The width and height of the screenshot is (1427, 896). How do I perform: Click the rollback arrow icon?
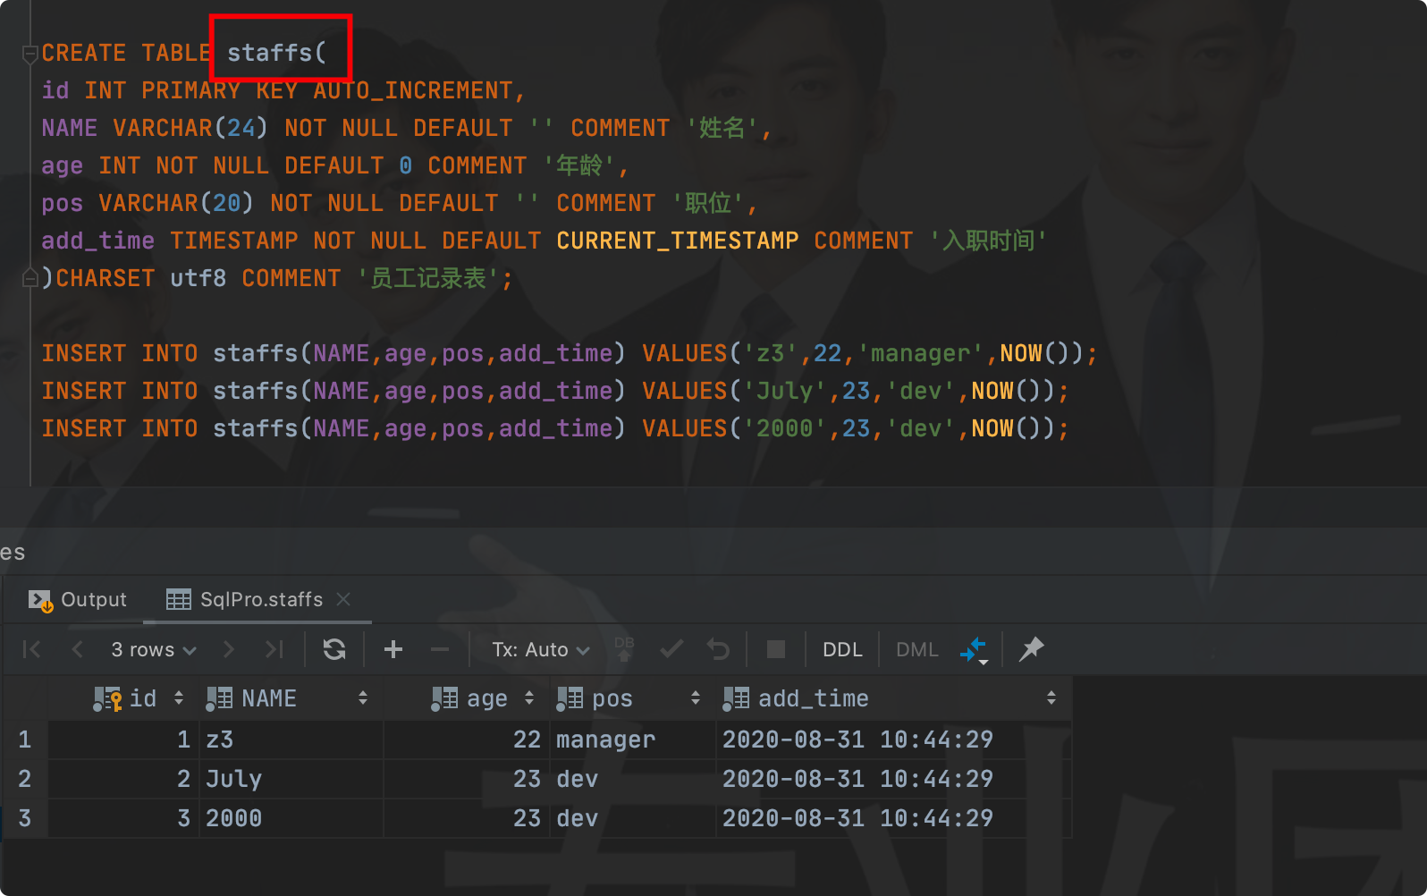pos(718,649)
